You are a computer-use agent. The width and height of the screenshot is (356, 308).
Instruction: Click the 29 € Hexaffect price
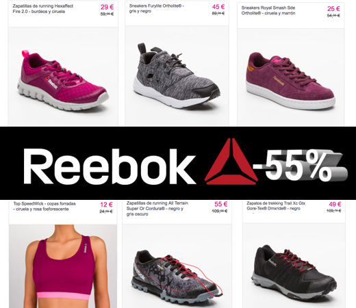click(107, 7)
